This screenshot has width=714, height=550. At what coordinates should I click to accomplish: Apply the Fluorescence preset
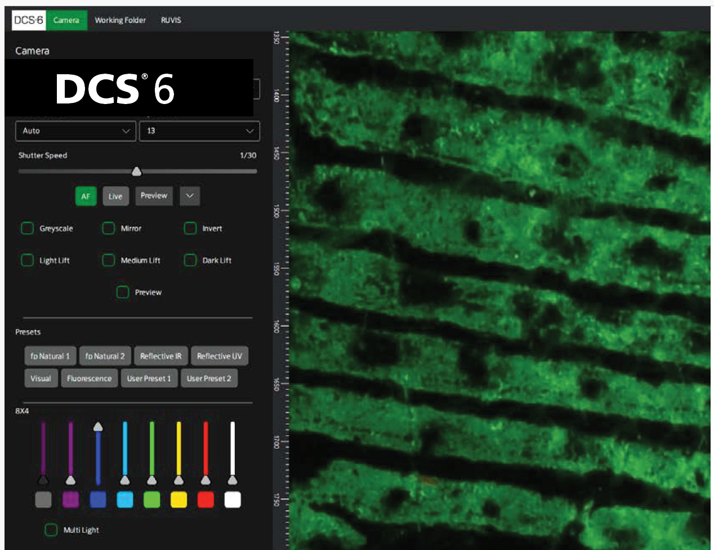point(90,378)
